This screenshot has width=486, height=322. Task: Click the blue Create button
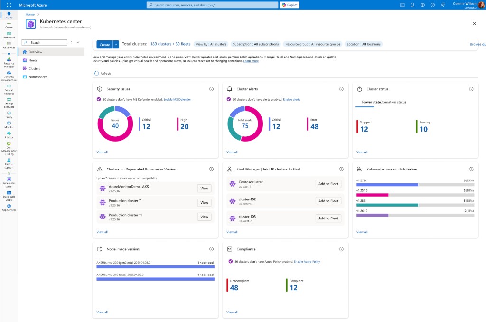[x=105, y=45]
